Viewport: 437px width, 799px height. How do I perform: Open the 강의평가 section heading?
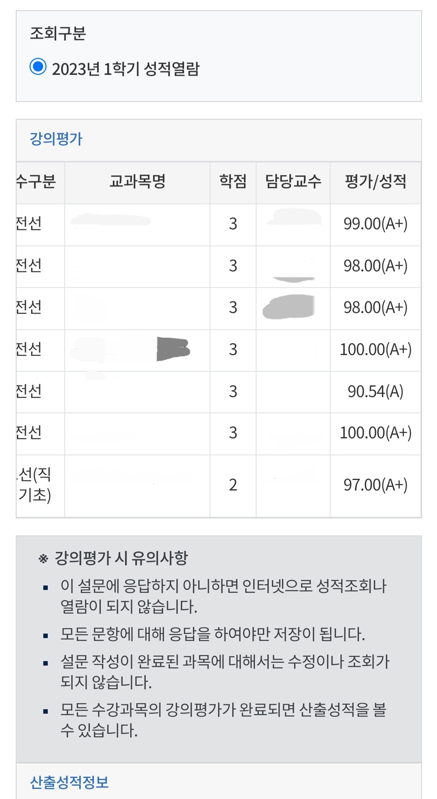56,139
